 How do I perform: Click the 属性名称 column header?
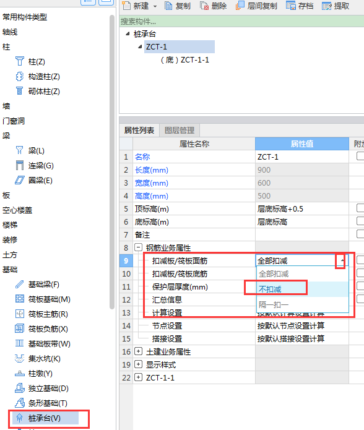[194, 144]
